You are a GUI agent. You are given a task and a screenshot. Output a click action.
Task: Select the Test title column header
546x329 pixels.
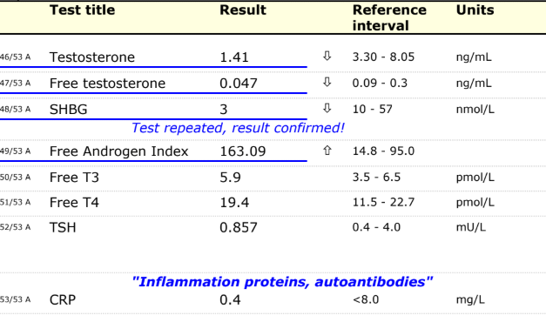(82, 10)
